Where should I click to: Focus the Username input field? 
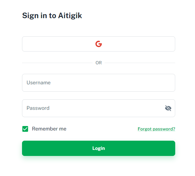tap(99, 83)
